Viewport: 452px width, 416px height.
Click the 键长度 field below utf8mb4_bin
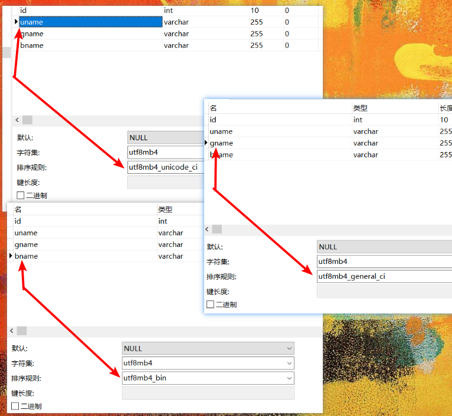coord(208,393)
